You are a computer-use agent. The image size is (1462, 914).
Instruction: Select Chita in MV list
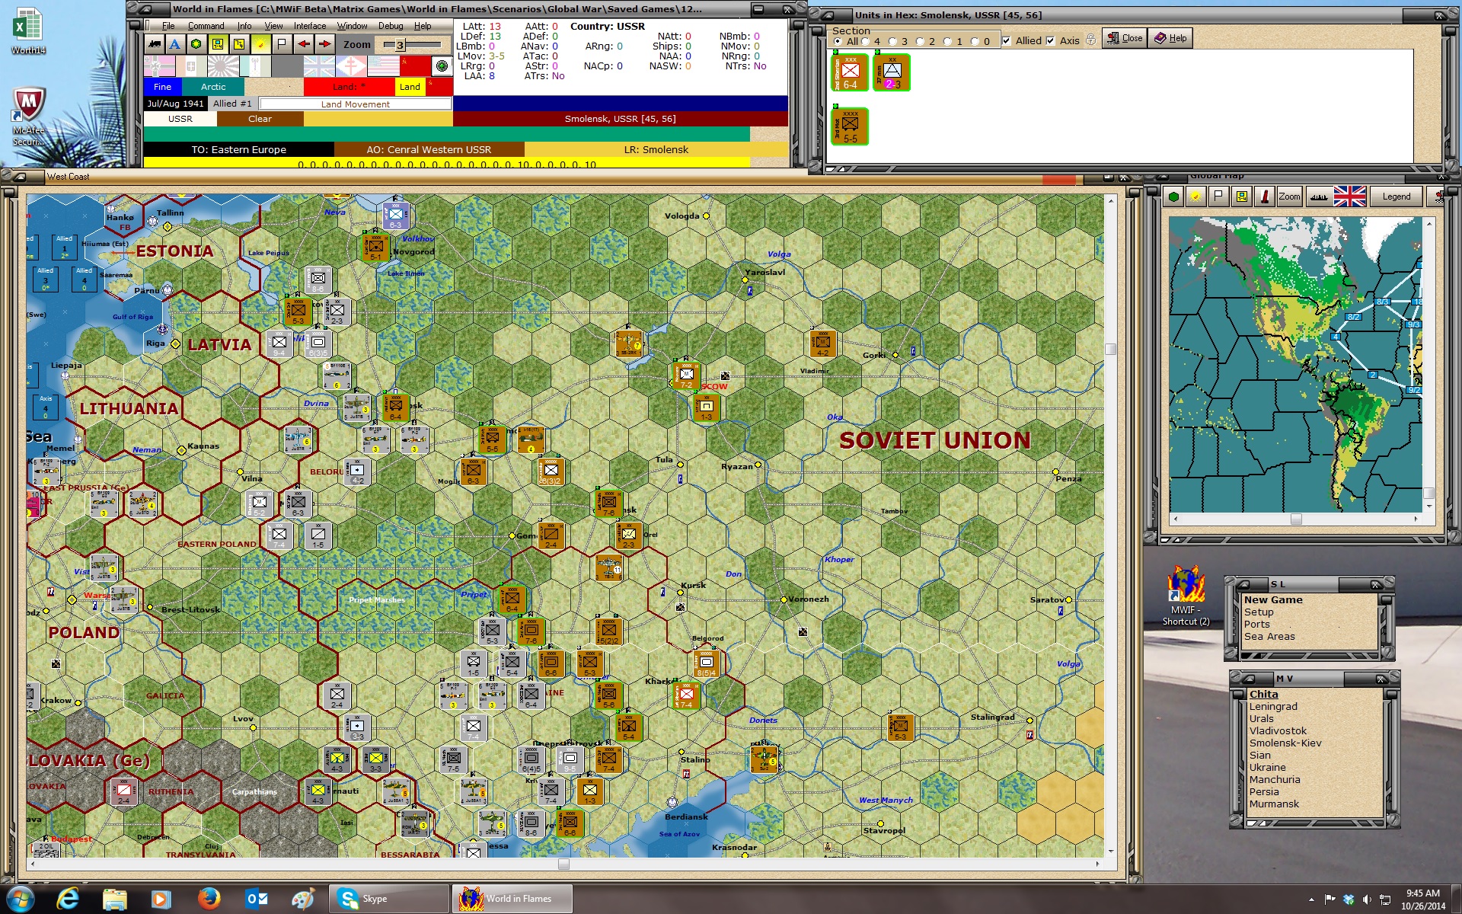coord(1264,694)
